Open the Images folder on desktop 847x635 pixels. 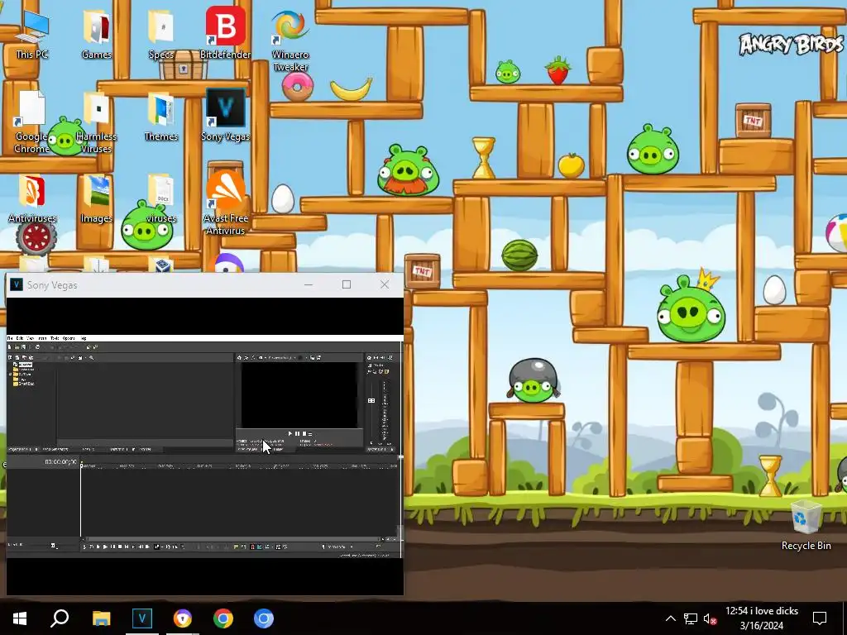[x=96, y=198]
